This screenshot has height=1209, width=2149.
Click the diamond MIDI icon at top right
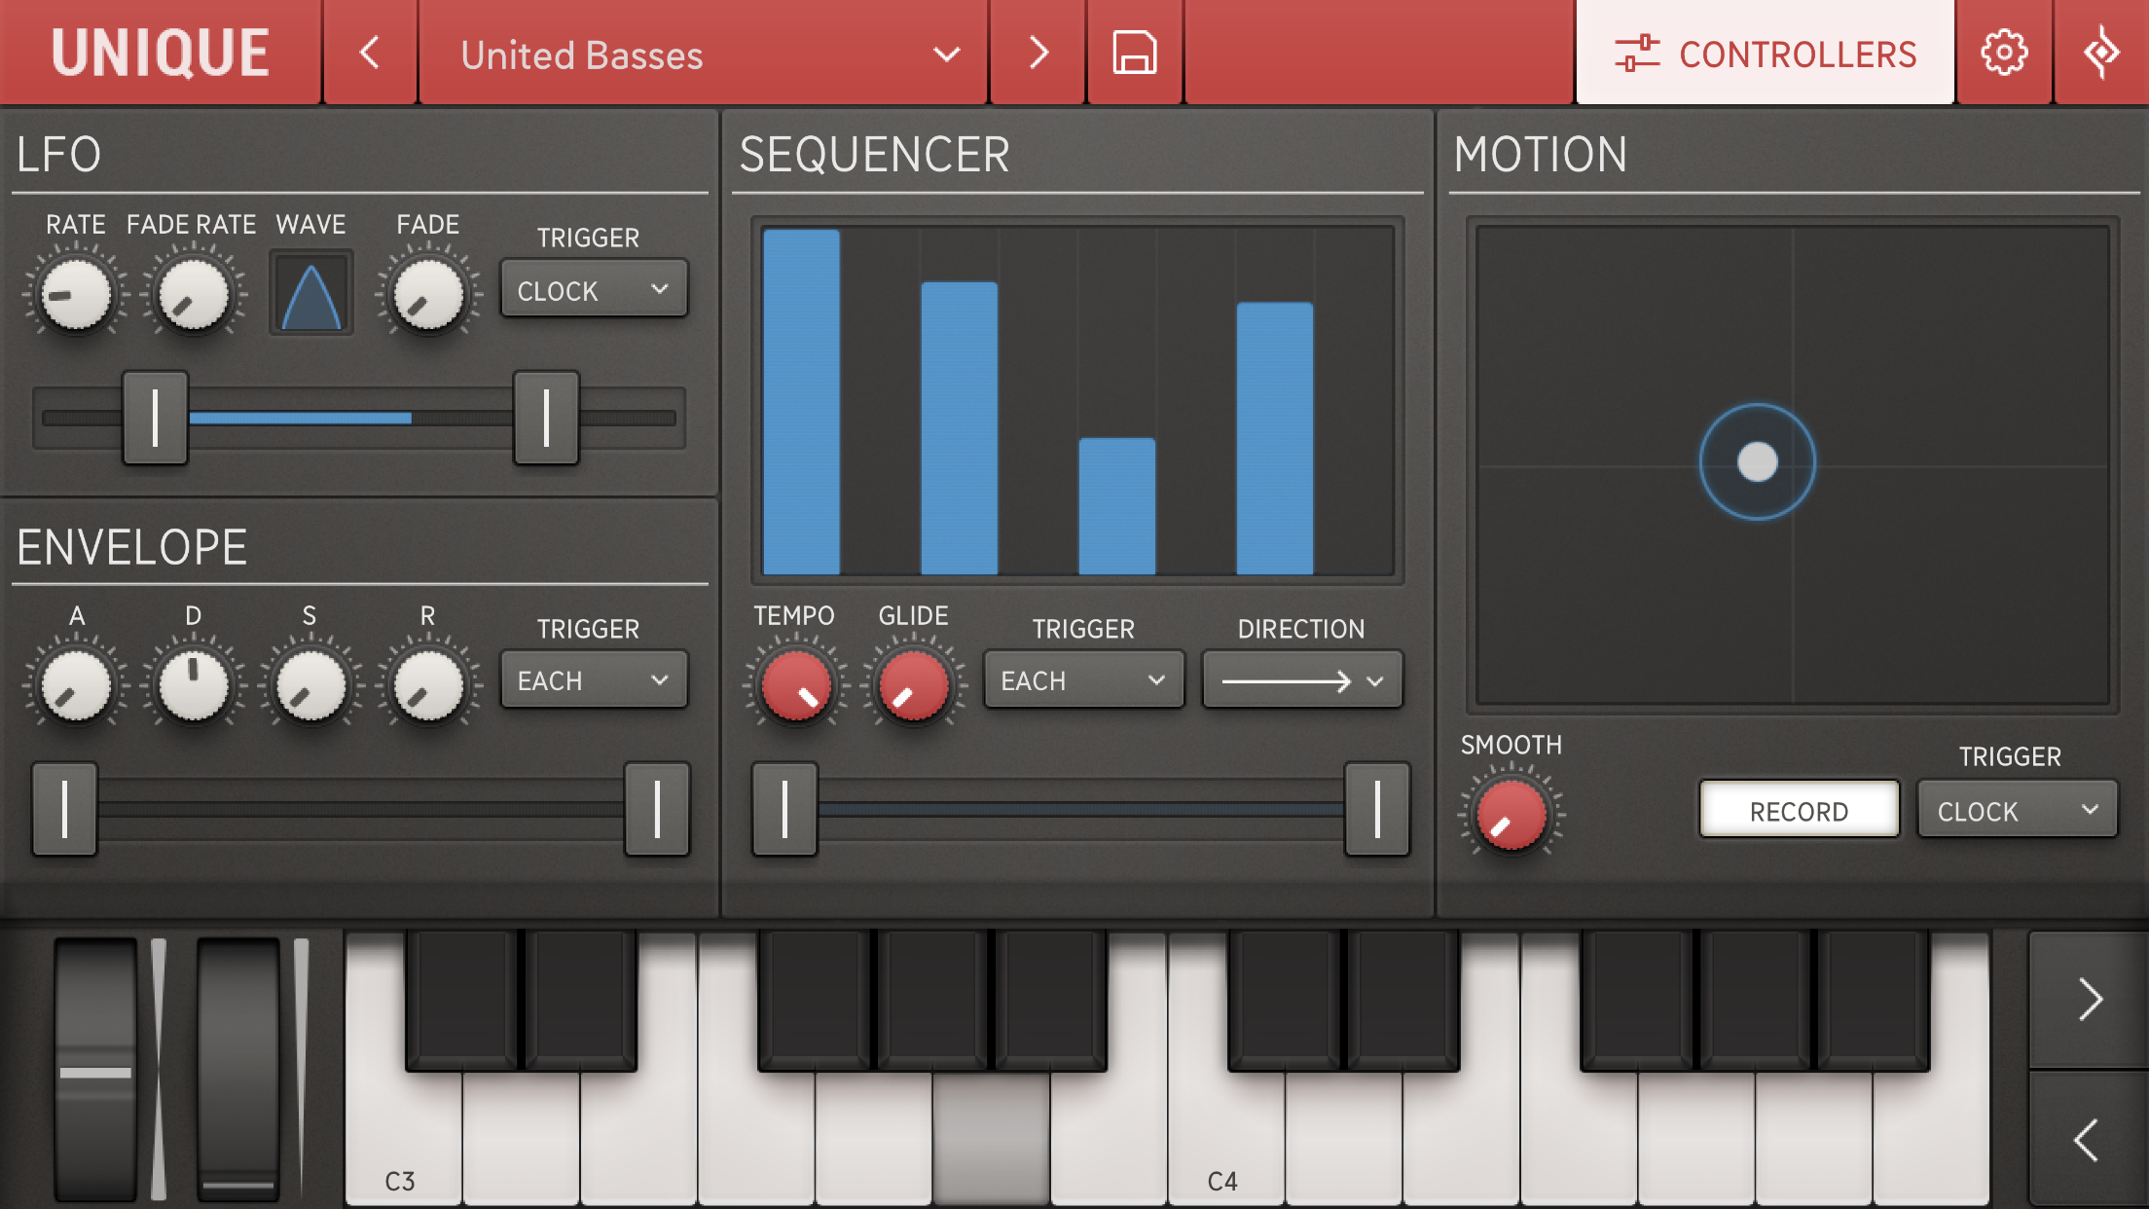(2101, 53)
